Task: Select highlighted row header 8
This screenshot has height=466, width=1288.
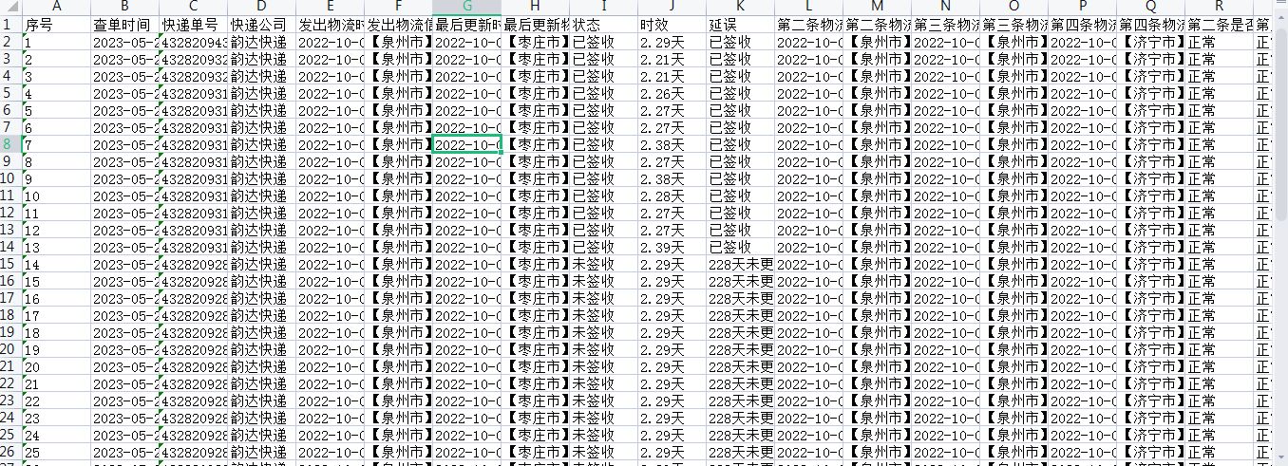Action: 11,144
